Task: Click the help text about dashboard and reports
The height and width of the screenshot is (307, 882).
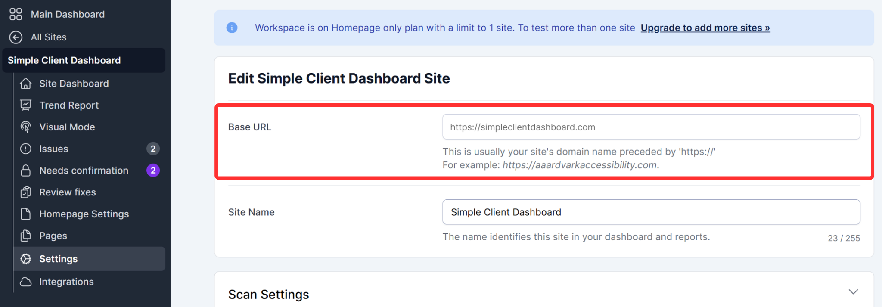Action: coord(576,237)
